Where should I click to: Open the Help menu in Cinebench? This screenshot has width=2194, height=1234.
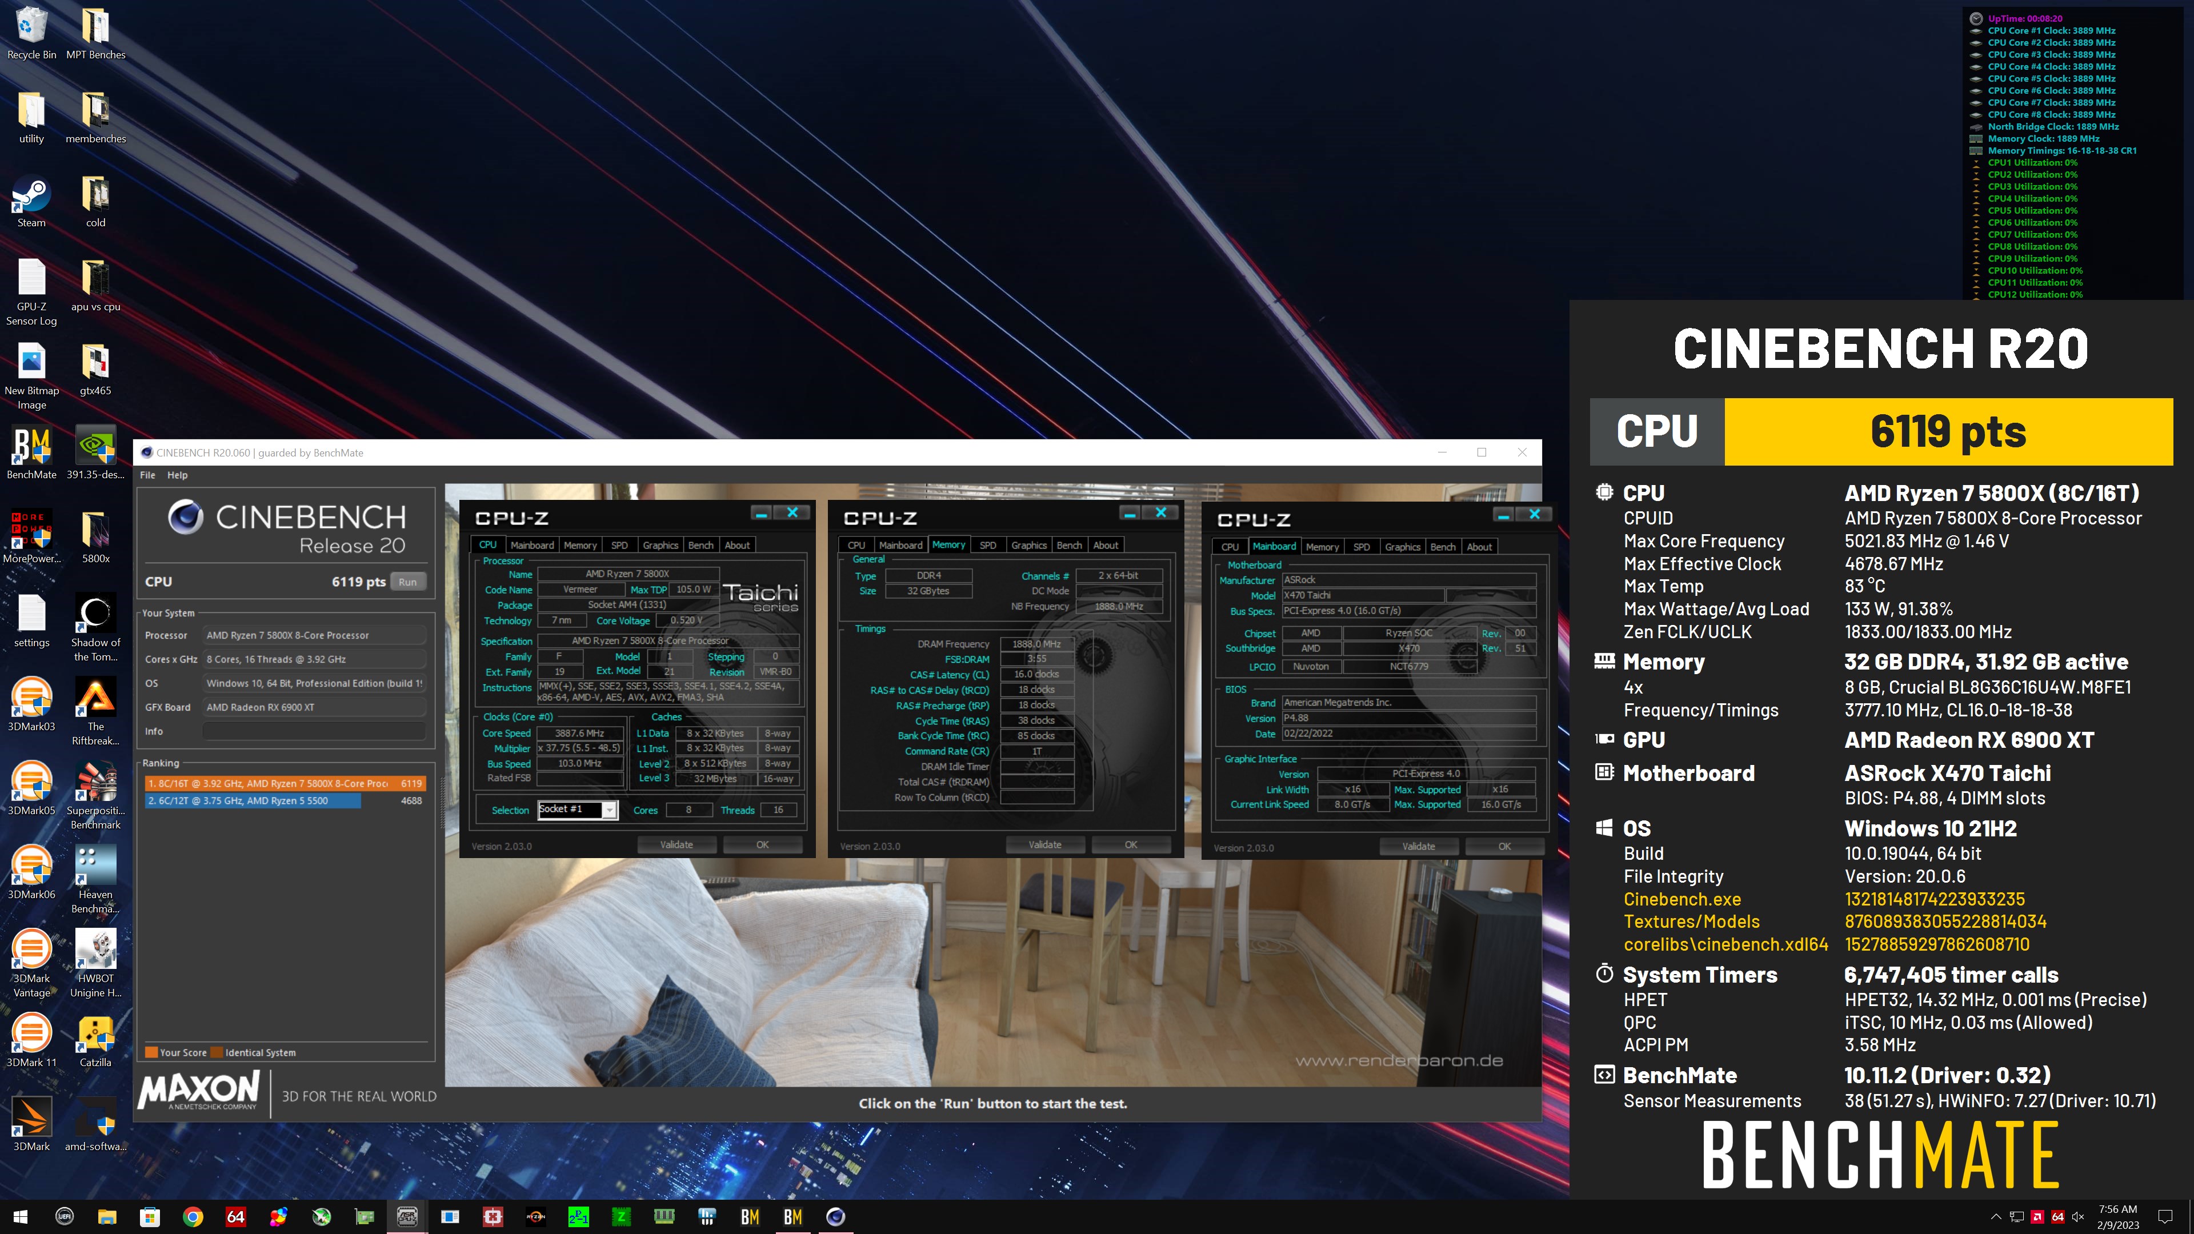177,475
